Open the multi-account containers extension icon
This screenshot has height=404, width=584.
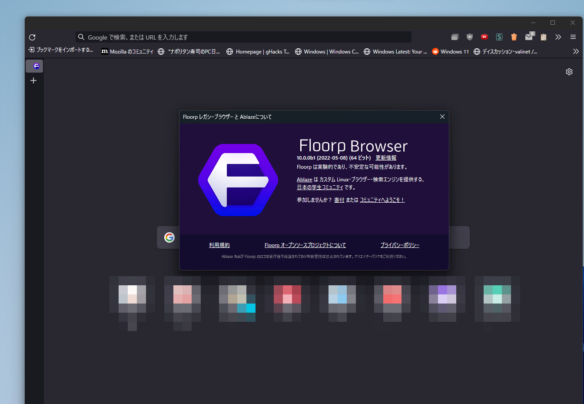(455, 37)
